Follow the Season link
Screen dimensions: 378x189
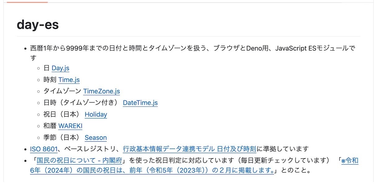click(x=95, y=138)
